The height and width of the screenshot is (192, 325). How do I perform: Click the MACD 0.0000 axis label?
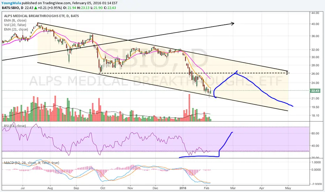click(x=316, y=170)
